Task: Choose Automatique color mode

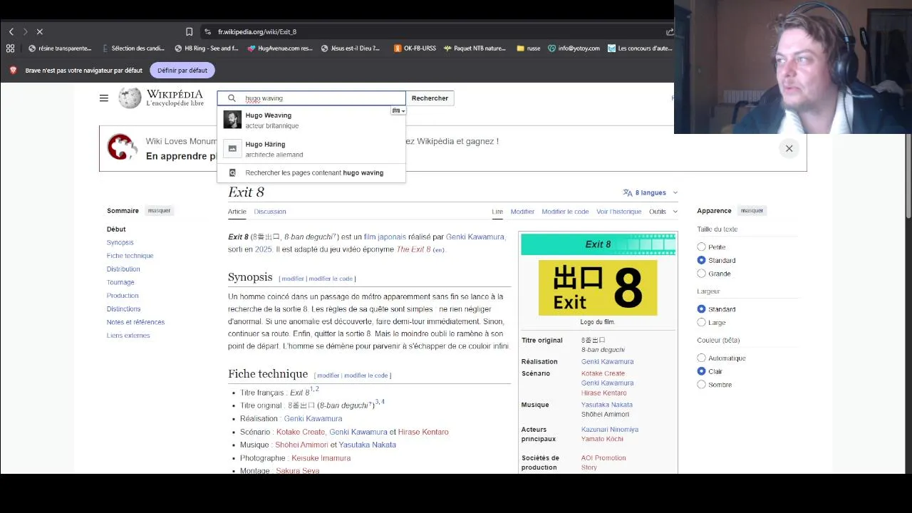Action: 702,358
